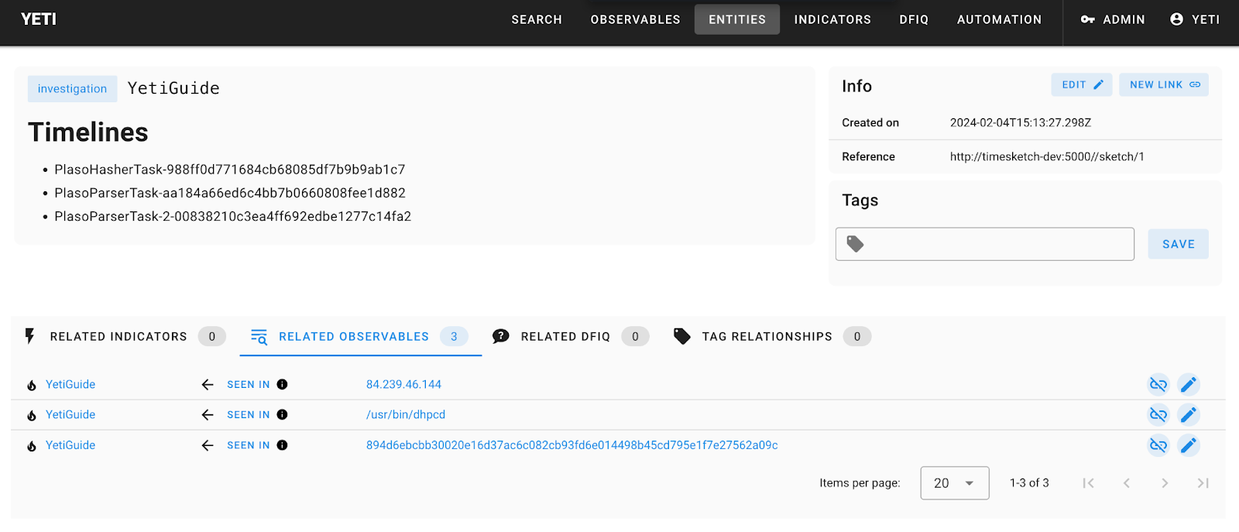Viewport: 1239px width, 532px height.
Task: Click the YetiGuide entity title
Action: (x=173, y=88)
